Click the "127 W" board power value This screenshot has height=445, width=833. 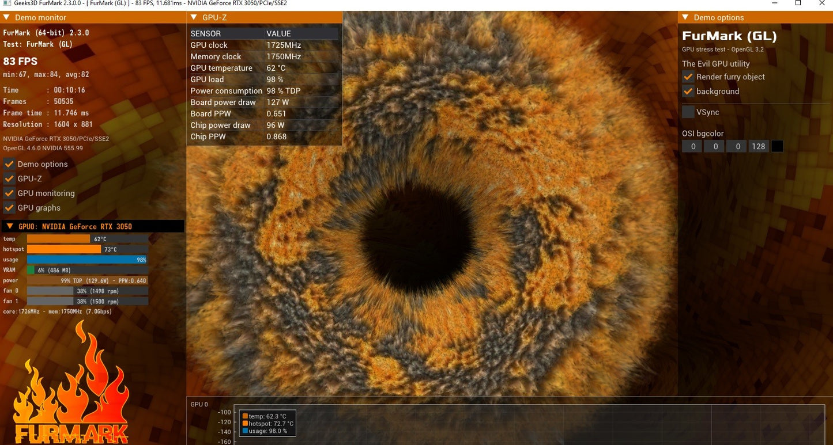278,102
